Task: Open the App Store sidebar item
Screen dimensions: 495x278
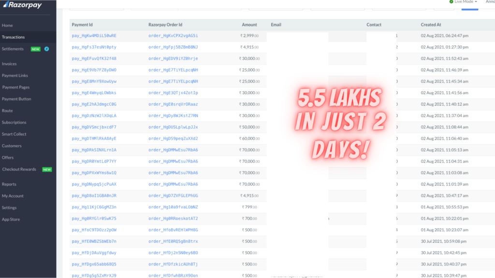Action: [11, 220]
